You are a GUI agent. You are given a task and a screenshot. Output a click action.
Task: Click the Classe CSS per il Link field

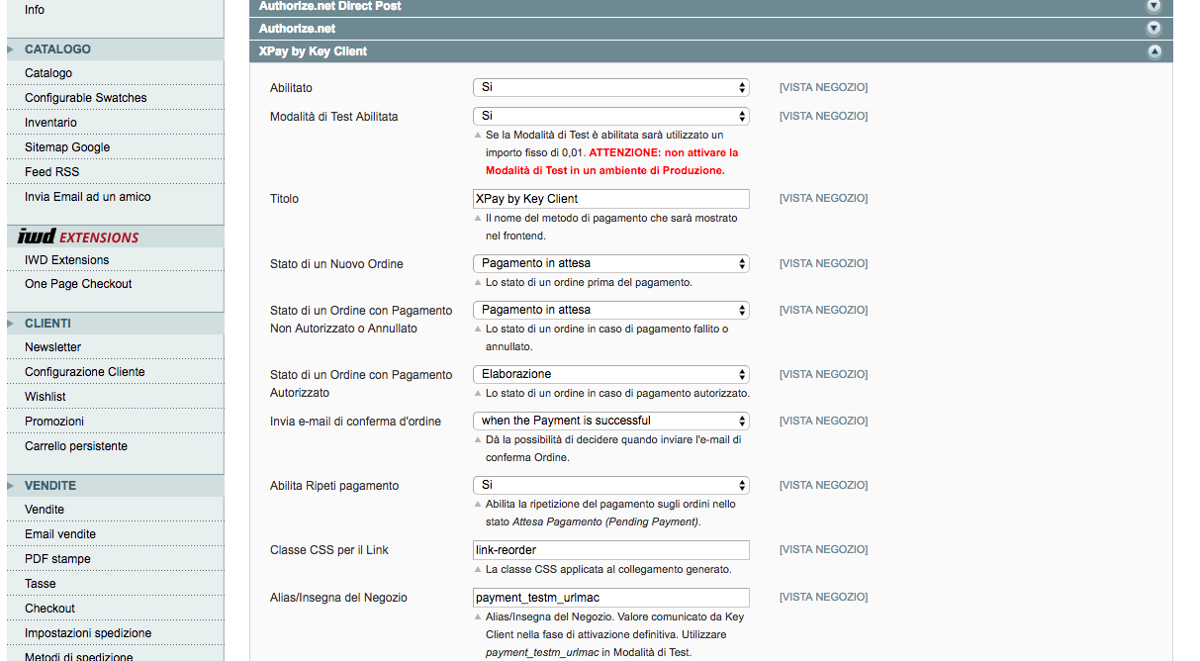pos(611,550)
